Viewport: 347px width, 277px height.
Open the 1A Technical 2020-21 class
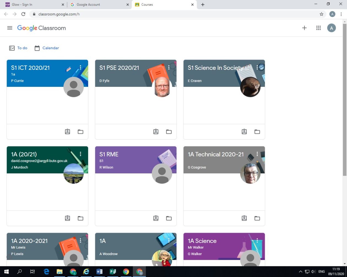click(x=216, y=154)
